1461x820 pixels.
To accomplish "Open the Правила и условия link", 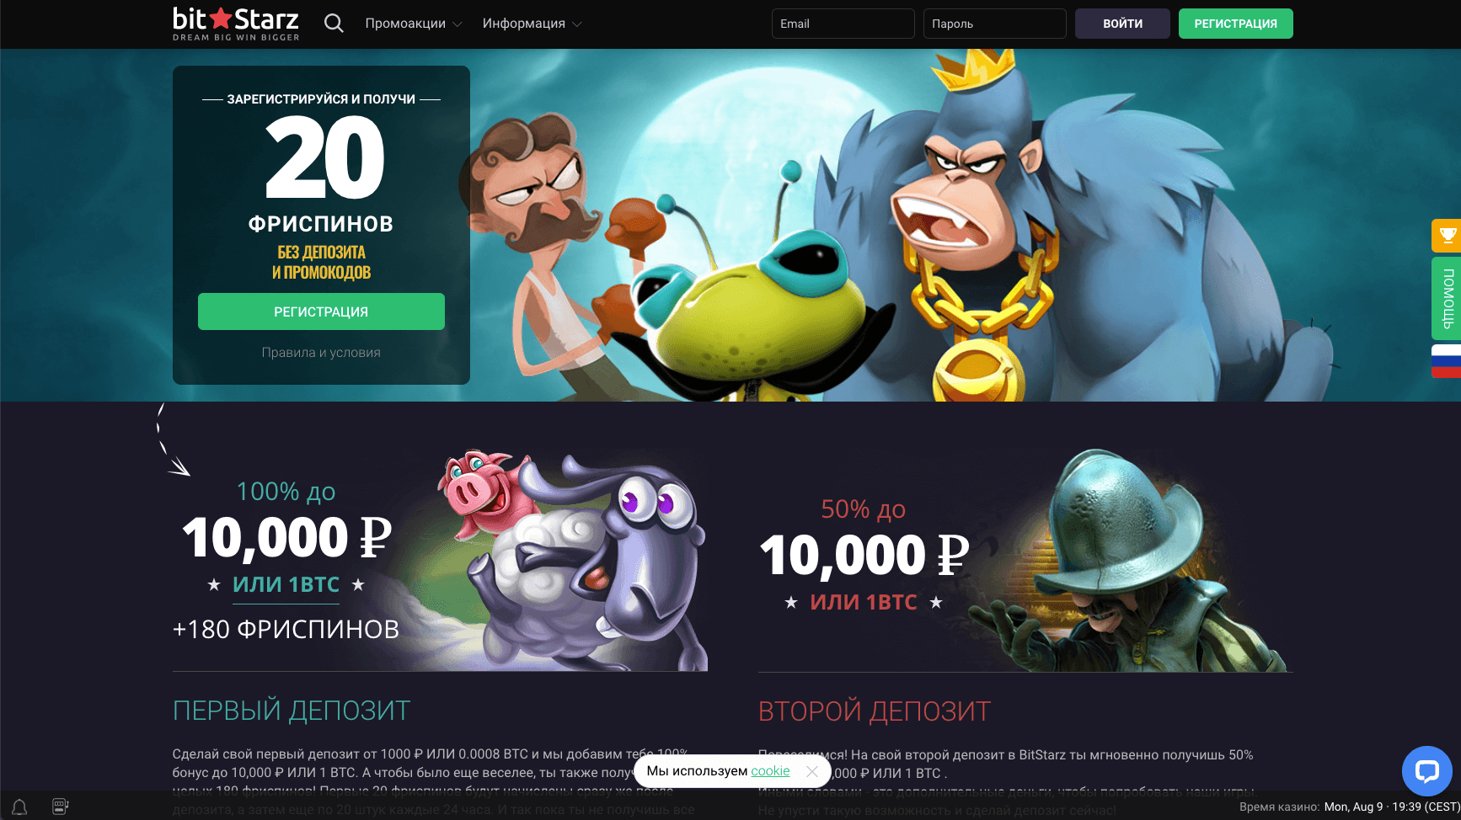I will click(x=321, y=353).
